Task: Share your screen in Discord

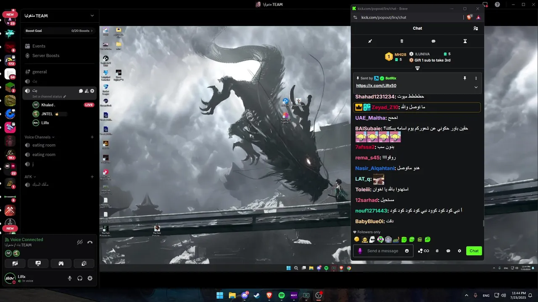Action: coord(38,263)
